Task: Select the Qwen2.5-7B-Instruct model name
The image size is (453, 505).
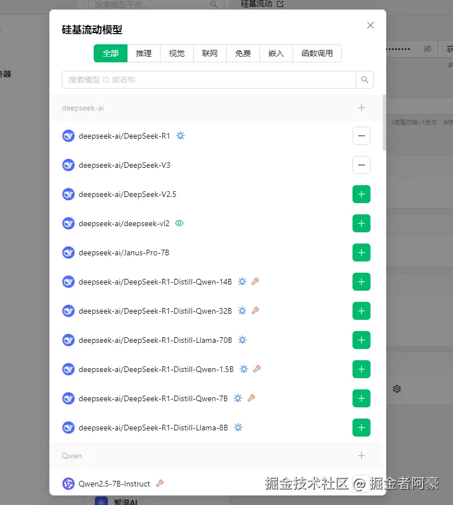Action: (115, 484)
